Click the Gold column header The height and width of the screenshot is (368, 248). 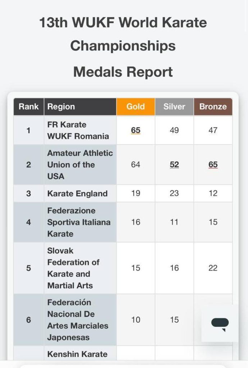point(136,107)
